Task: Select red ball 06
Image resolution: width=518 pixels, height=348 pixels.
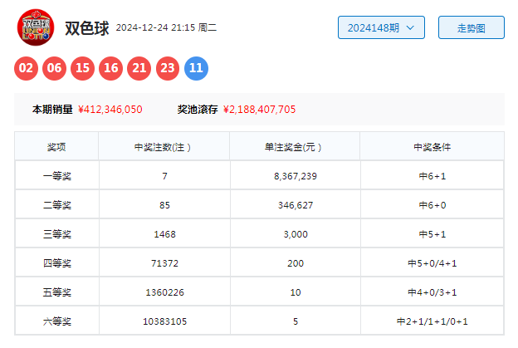Action: pos(54,68)
